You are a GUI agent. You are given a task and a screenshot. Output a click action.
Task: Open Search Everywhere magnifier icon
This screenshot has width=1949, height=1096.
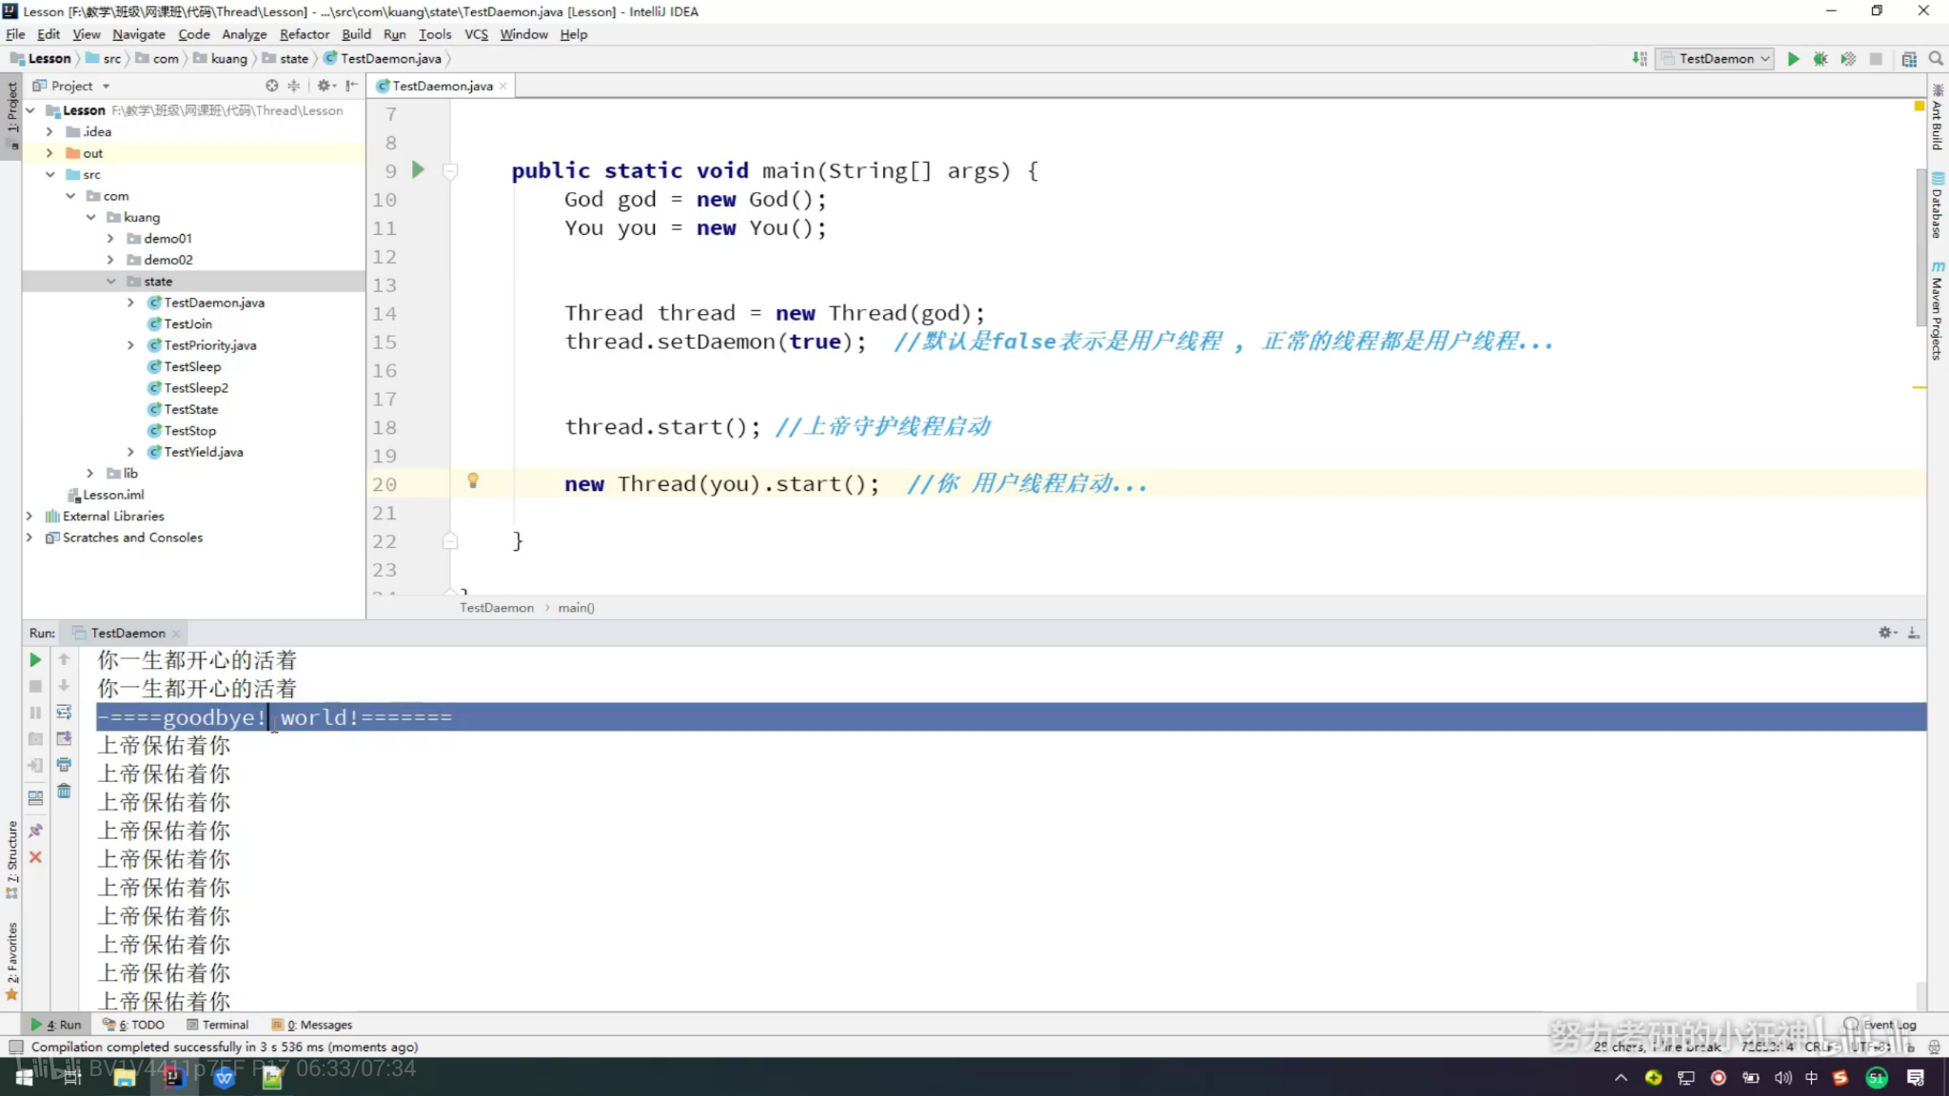click(1936, 59)
